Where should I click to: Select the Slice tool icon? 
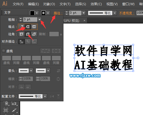coord(14,110)
